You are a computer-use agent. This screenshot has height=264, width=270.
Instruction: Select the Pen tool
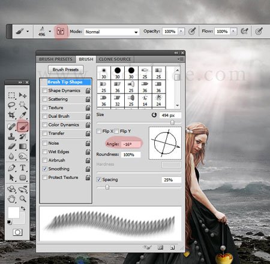11,168
